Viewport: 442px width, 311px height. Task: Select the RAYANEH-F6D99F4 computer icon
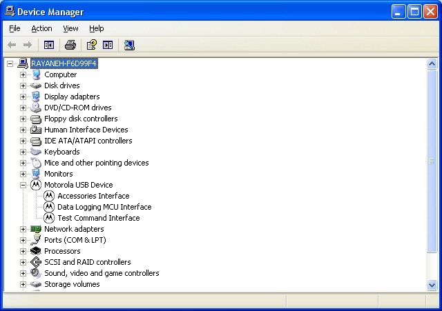[23, 63]
